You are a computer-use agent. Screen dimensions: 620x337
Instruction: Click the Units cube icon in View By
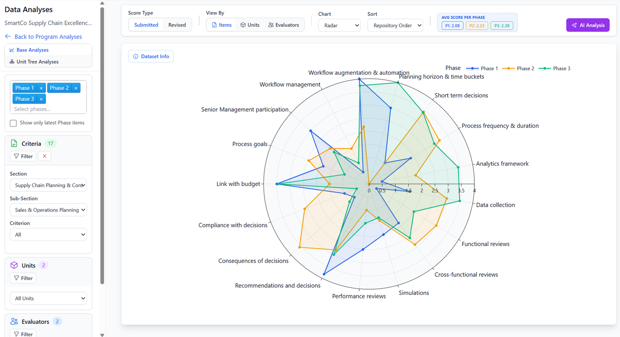click(x=243, y=25)
